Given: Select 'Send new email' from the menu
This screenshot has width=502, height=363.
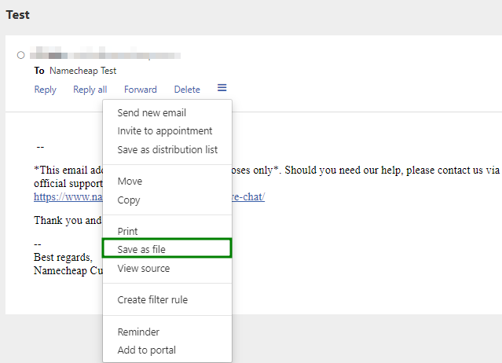Looking at the screenshot, I should click(152, 113).
